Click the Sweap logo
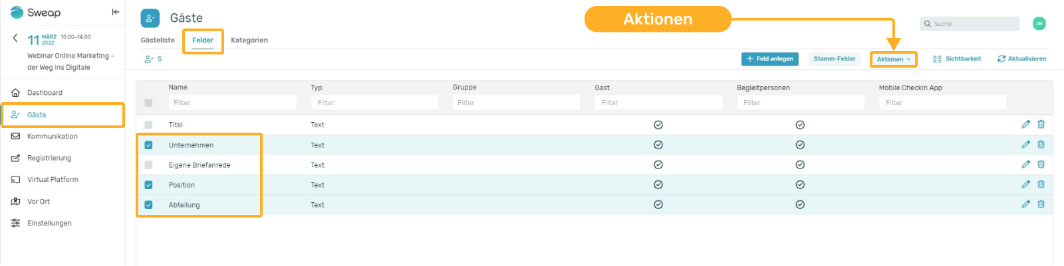Viewport: 1064px width, 266px height. click(36, 13)
